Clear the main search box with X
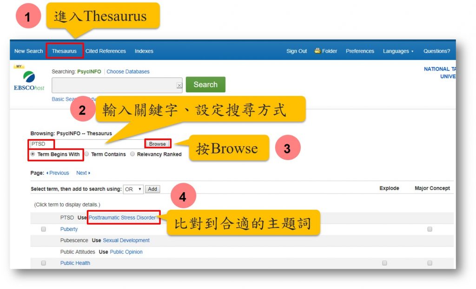 179,85
